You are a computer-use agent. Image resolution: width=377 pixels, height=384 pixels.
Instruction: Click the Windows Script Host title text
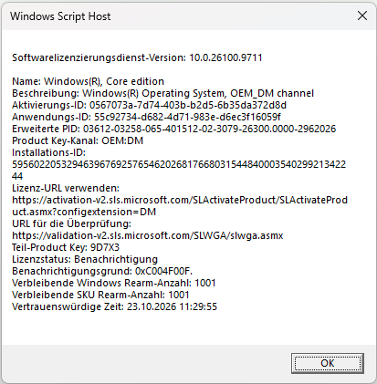coord(60,16)
